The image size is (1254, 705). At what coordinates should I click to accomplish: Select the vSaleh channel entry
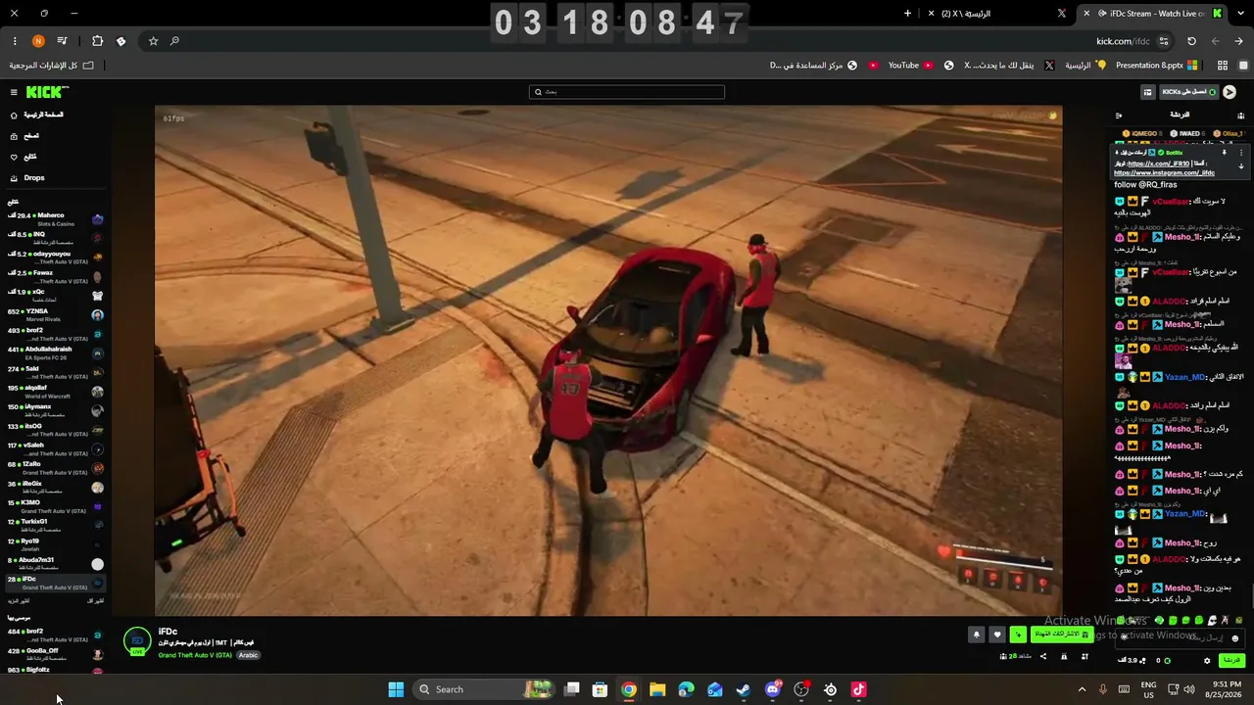tap(55, 448)
